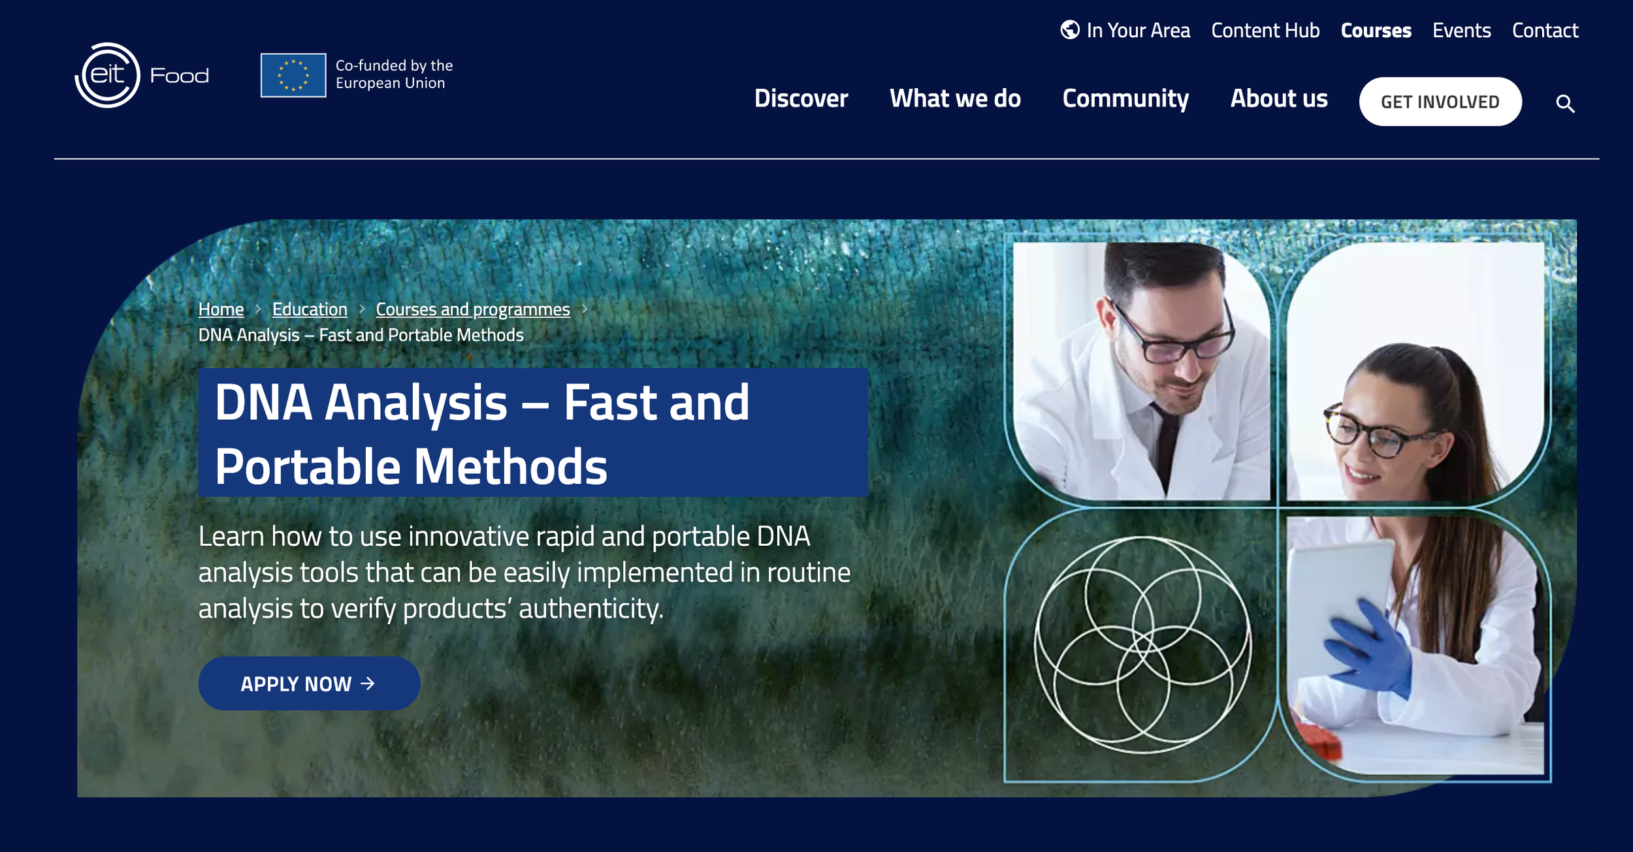Navigate to the Events page
The height and width of the screenshot is (852, 1633).
point(1461,31)
